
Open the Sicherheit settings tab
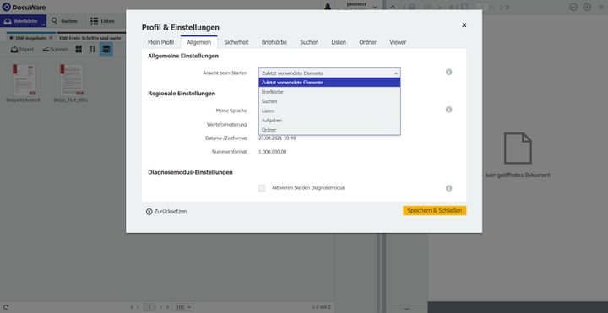236,42
